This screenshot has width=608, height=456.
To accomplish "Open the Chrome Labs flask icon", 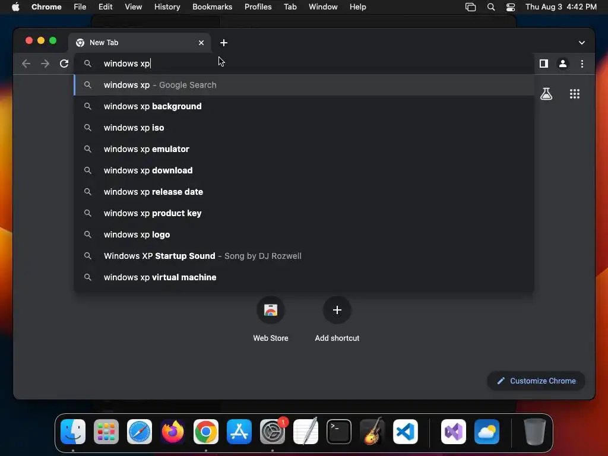I will tap(546, 94).
